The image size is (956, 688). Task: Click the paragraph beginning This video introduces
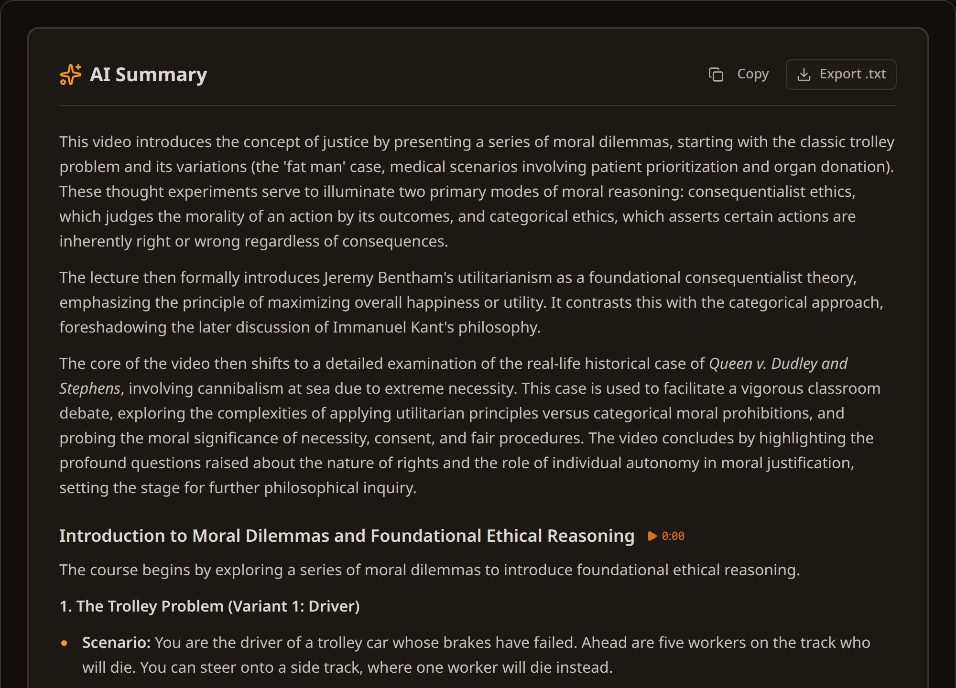(477, 192)
